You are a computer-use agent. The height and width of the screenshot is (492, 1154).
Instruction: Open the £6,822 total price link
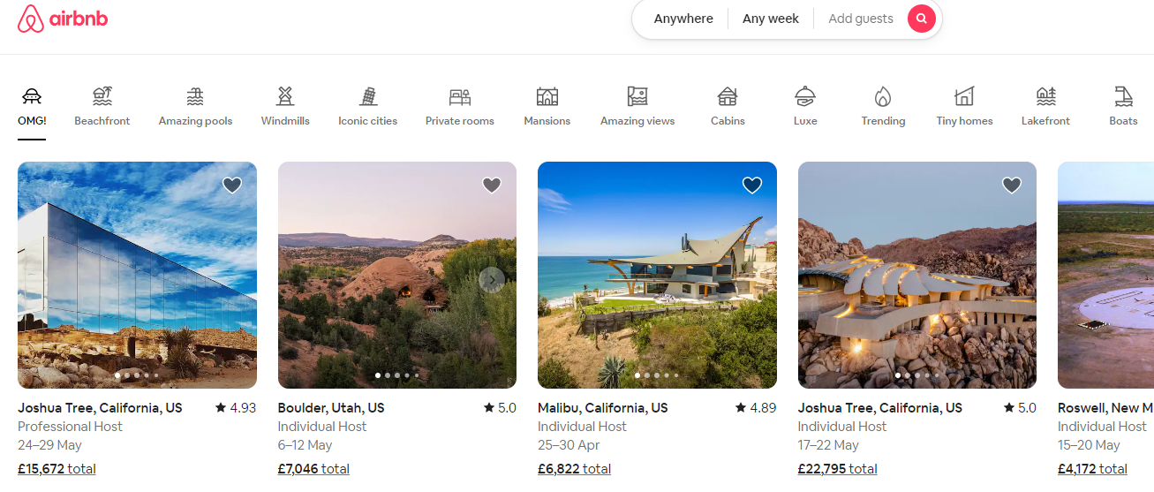pos(574,469)
